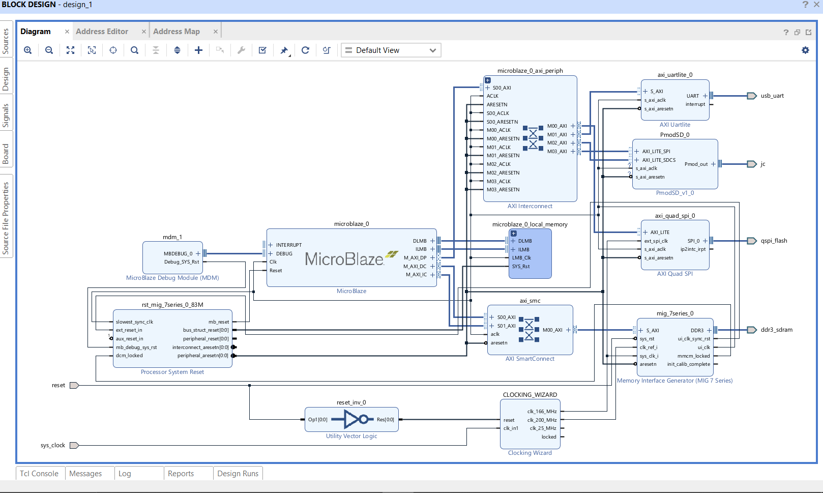823x493 pixels.
Task: Close the Diagram tab
Action: tap(67, 32)
